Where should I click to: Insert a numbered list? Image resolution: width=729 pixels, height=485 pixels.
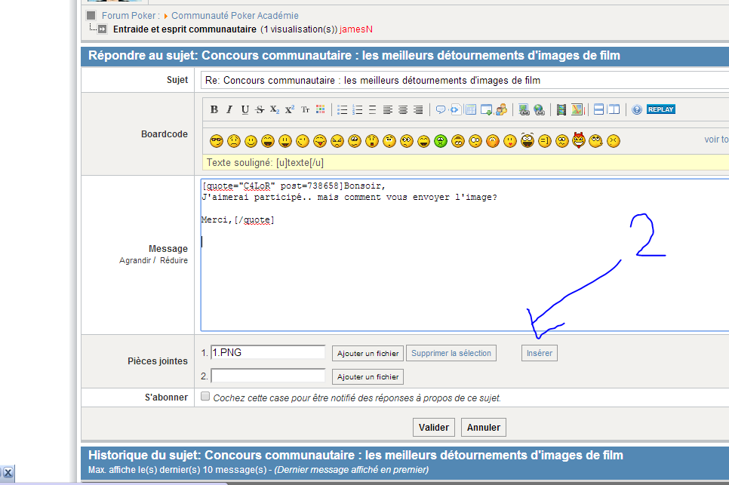pos(358,109)
